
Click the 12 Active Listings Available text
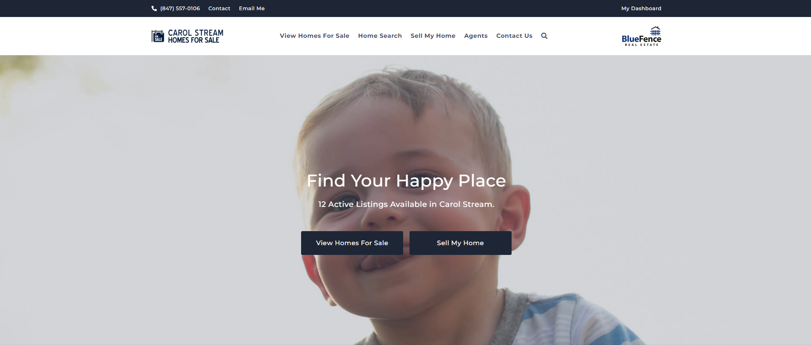tap(406, 204)
